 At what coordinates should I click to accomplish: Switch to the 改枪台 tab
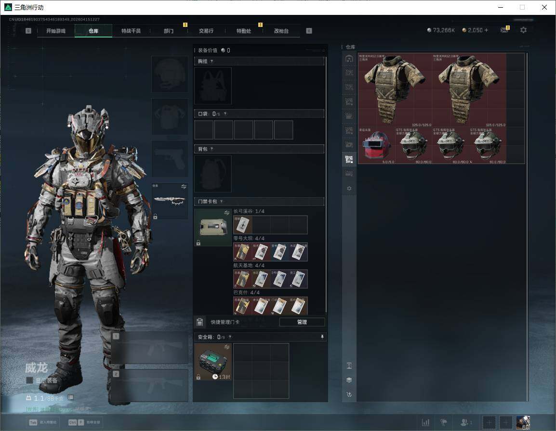click(x=281, y=31)
